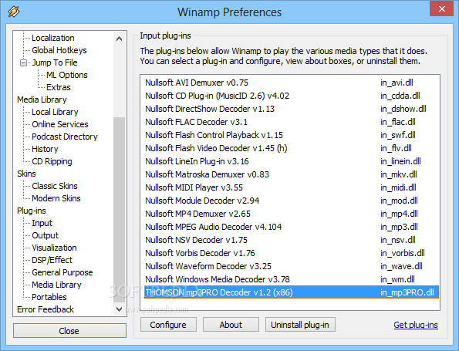Click the in_vorbis.dll filename entry
Image resolution: width=459 pixels, height=351 pixels.
pyautogui.click(x=403, y=253)
